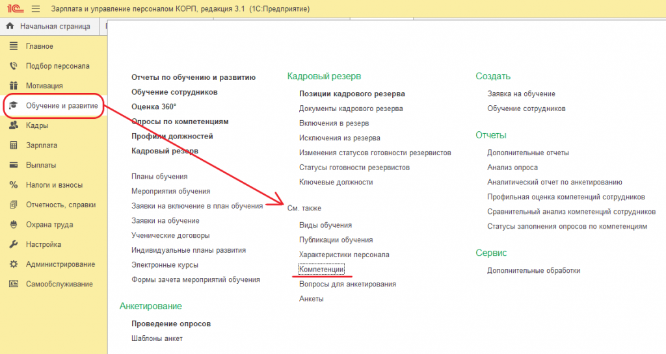Open Опросы по компетенциям
Image resolution: width=666 pixels, height=354 pixels.
pyautogui.click(x=180, y=121)
